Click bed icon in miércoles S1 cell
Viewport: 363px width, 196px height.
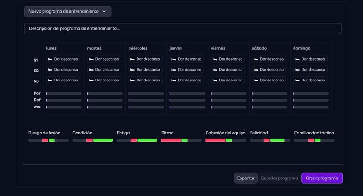pyautogui.click(x=132, y=59)
